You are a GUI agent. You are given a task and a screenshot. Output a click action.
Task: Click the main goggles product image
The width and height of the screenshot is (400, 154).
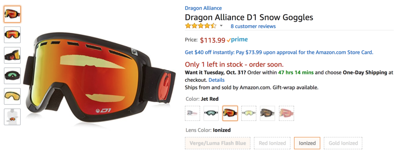point(100,79)
